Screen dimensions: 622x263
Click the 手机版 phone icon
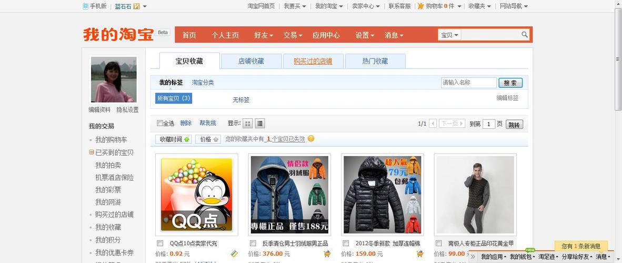click(85, 6)
